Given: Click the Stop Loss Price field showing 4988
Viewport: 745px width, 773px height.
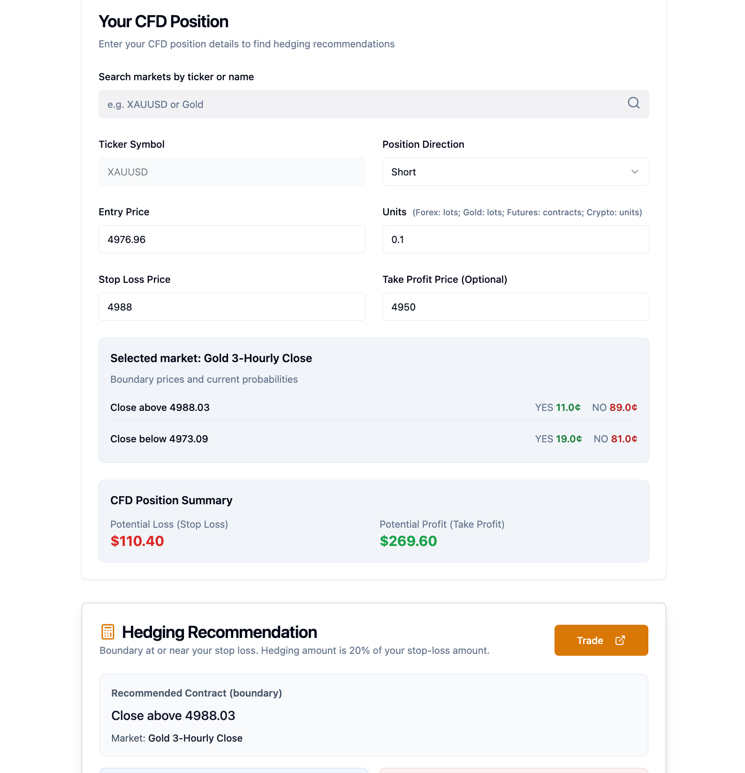Looking at the screenshot, I should 232,307.
